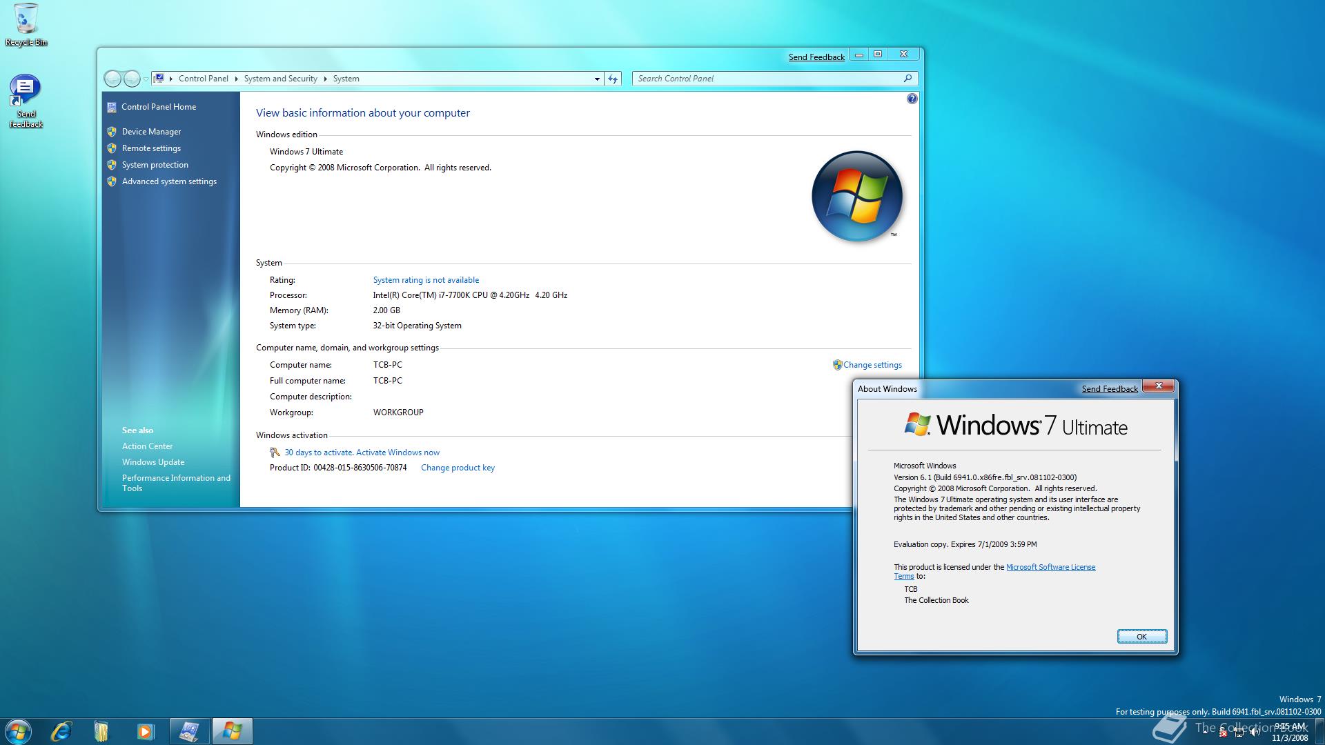Viewport: 1325px width, 745px height.
Task: Open Device Manager
Action: tap(151, 132)
